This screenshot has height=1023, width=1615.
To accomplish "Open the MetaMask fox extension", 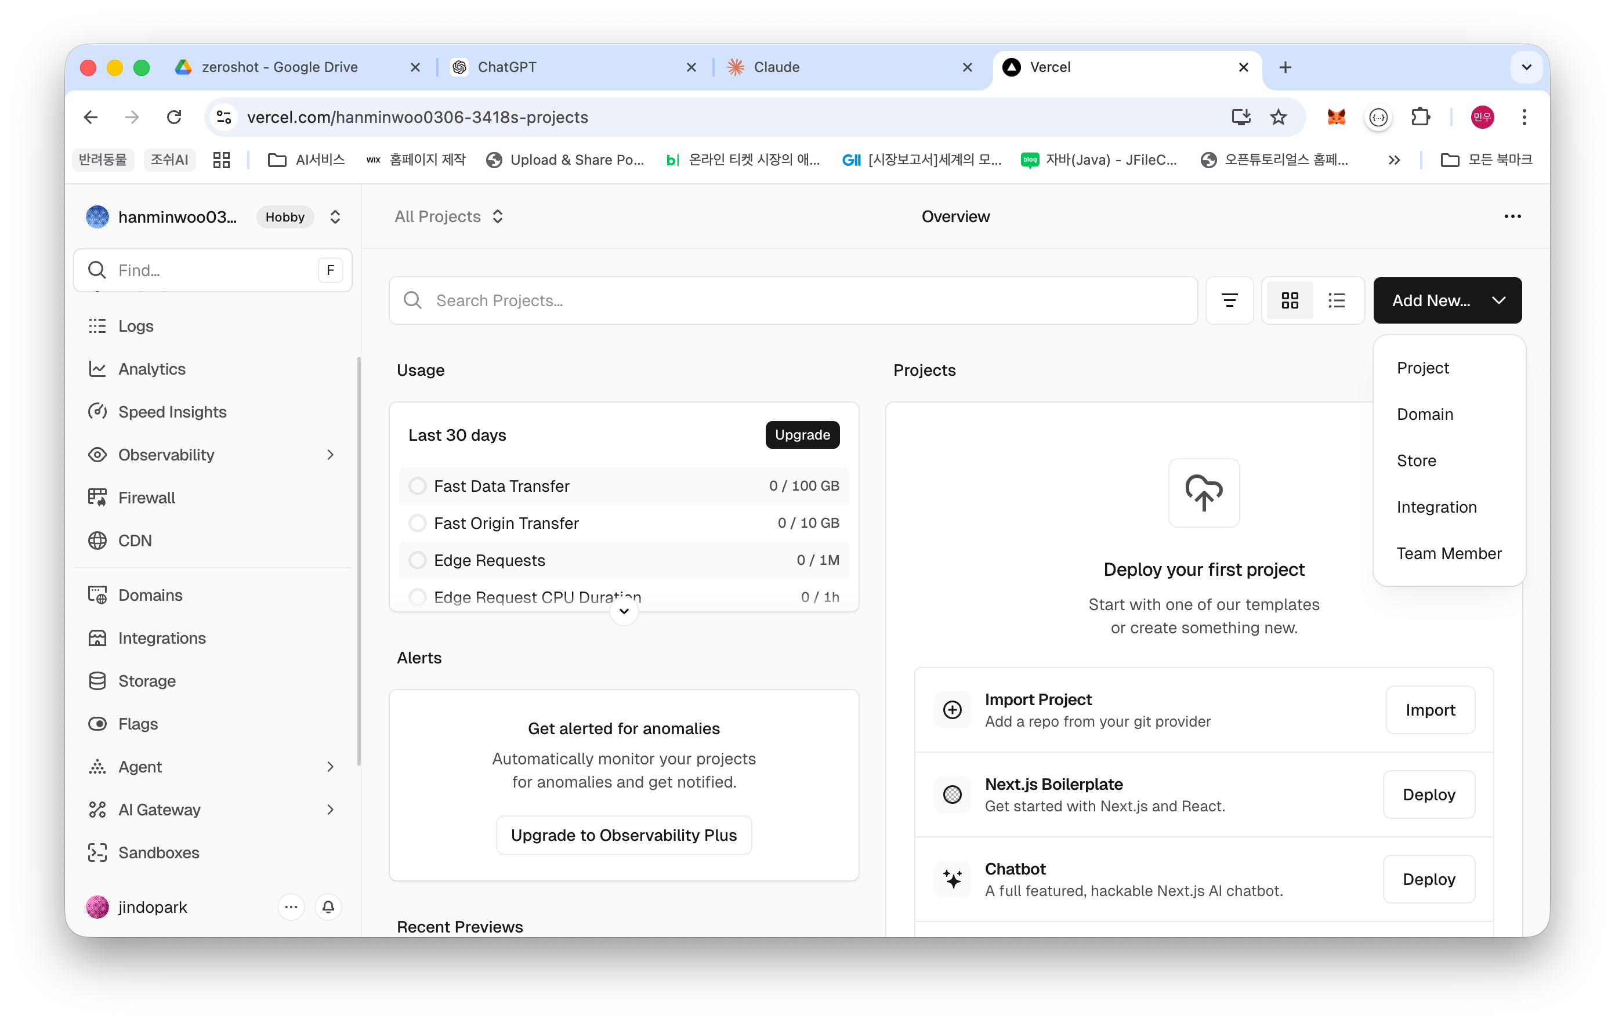I will coord(1336,117).
